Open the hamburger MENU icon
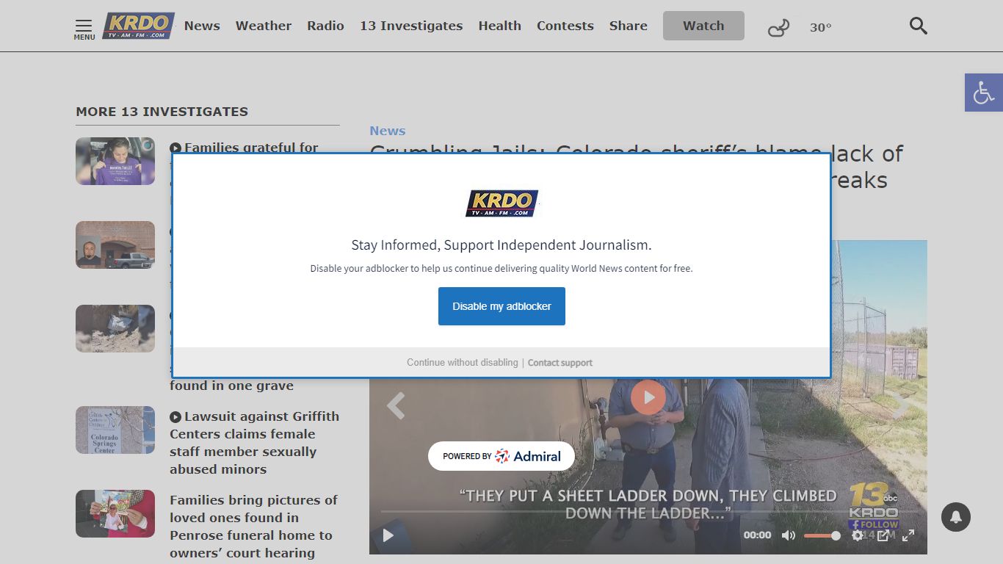The height and width of the screenshot is (564, 1003). point(84,29)
